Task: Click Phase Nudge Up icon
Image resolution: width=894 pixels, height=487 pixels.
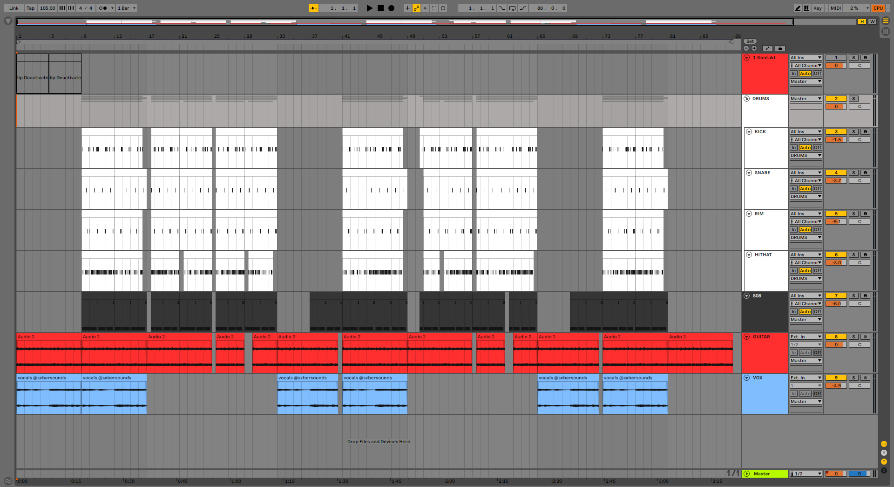Action: (x=71, y=8)
